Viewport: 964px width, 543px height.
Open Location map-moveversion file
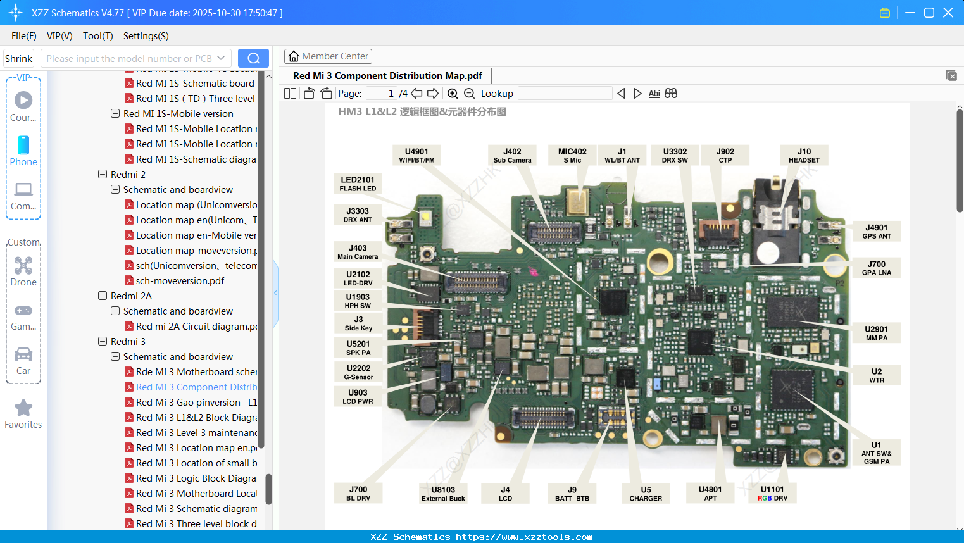click(x=196, y=250)
